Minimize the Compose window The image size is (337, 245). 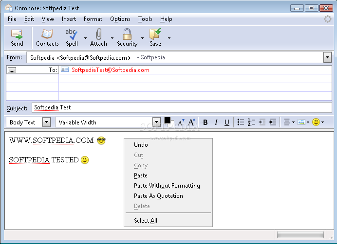(297, 8)
